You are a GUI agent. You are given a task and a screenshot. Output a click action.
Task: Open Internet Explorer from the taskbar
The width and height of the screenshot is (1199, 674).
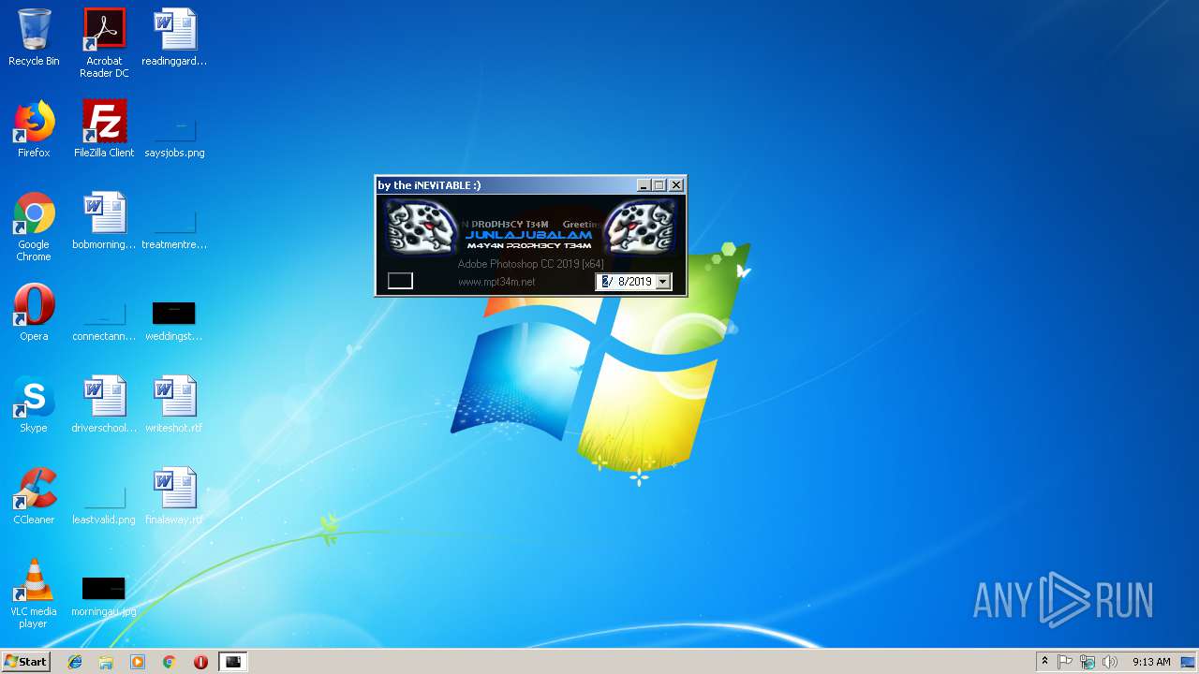(x=75, y=662)
